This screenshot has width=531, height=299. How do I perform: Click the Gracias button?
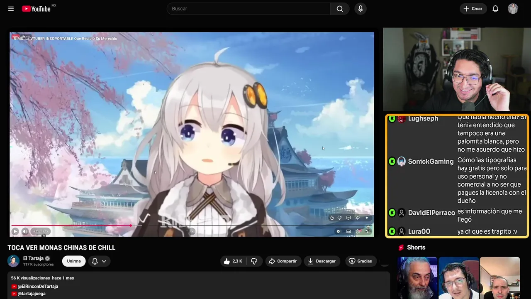coord(360,261)
